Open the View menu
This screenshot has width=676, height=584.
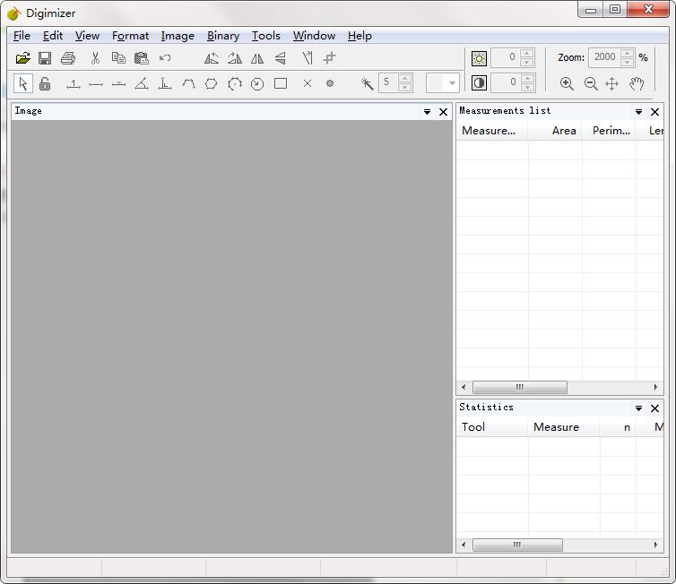pos(87,36)
